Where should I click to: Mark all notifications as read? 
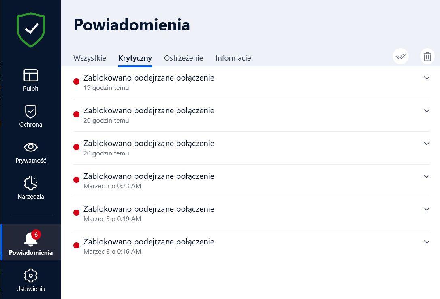(401, 57)
